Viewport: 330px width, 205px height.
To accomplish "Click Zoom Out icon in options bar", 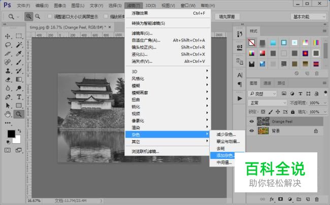I will (38, 16).
